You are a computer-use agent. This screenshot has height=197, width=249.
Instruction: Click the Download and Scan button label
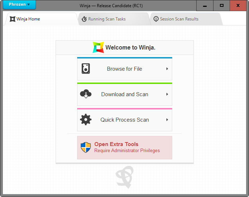pos(125,94)
